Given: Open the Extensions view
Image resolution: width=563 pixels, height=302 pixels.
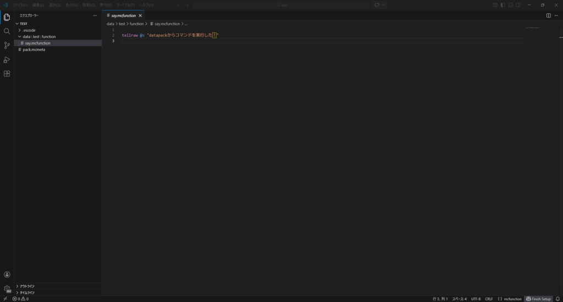Looking at the screenshot, I should (7, 74).
